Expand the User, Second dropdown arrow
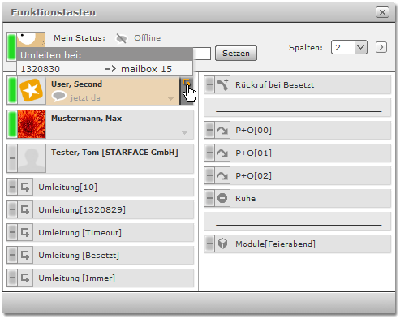The width and height of the screenshot is (400, 319). coord(170,98)
